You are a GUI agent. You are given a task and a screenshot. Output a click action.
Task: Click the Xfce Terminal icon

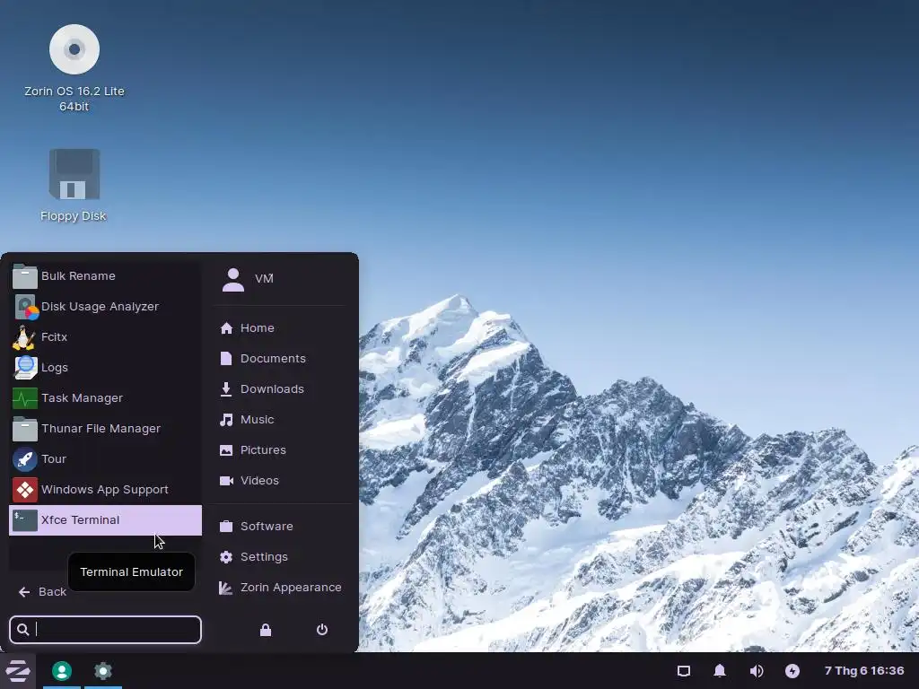[24, 520]
